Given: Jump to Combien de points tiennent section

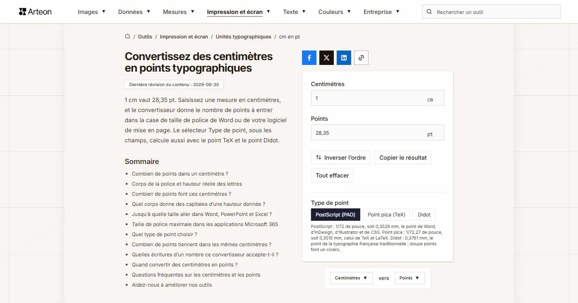Looking at the screenshot, I should [202, 244].
